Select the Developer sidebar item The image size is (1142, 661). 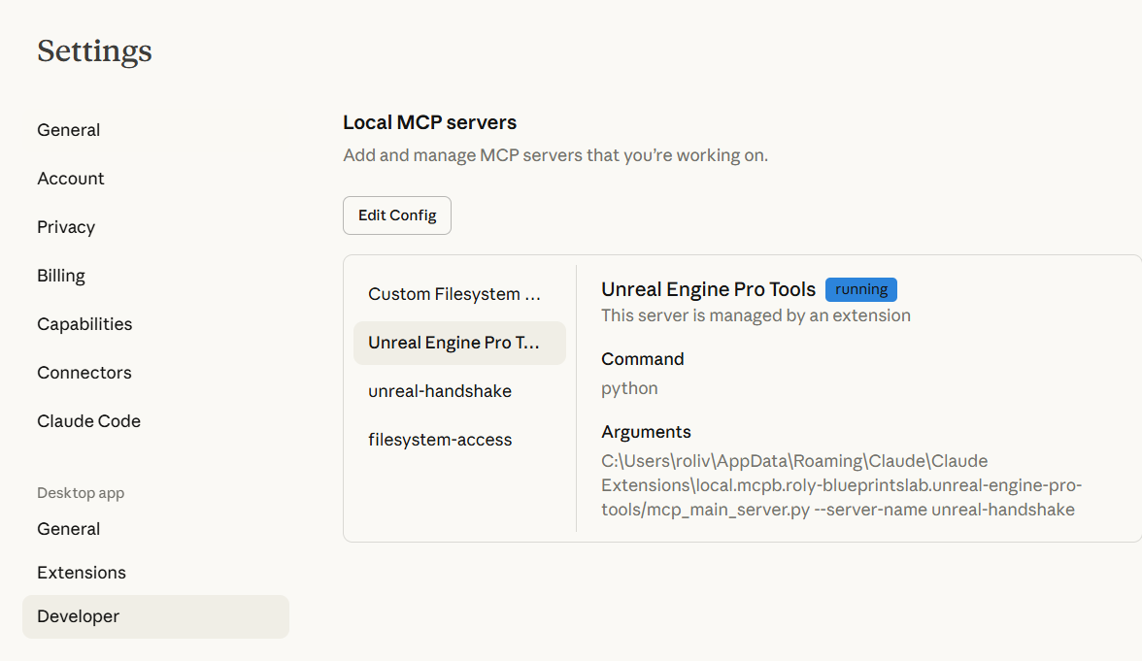click(79, 616)
